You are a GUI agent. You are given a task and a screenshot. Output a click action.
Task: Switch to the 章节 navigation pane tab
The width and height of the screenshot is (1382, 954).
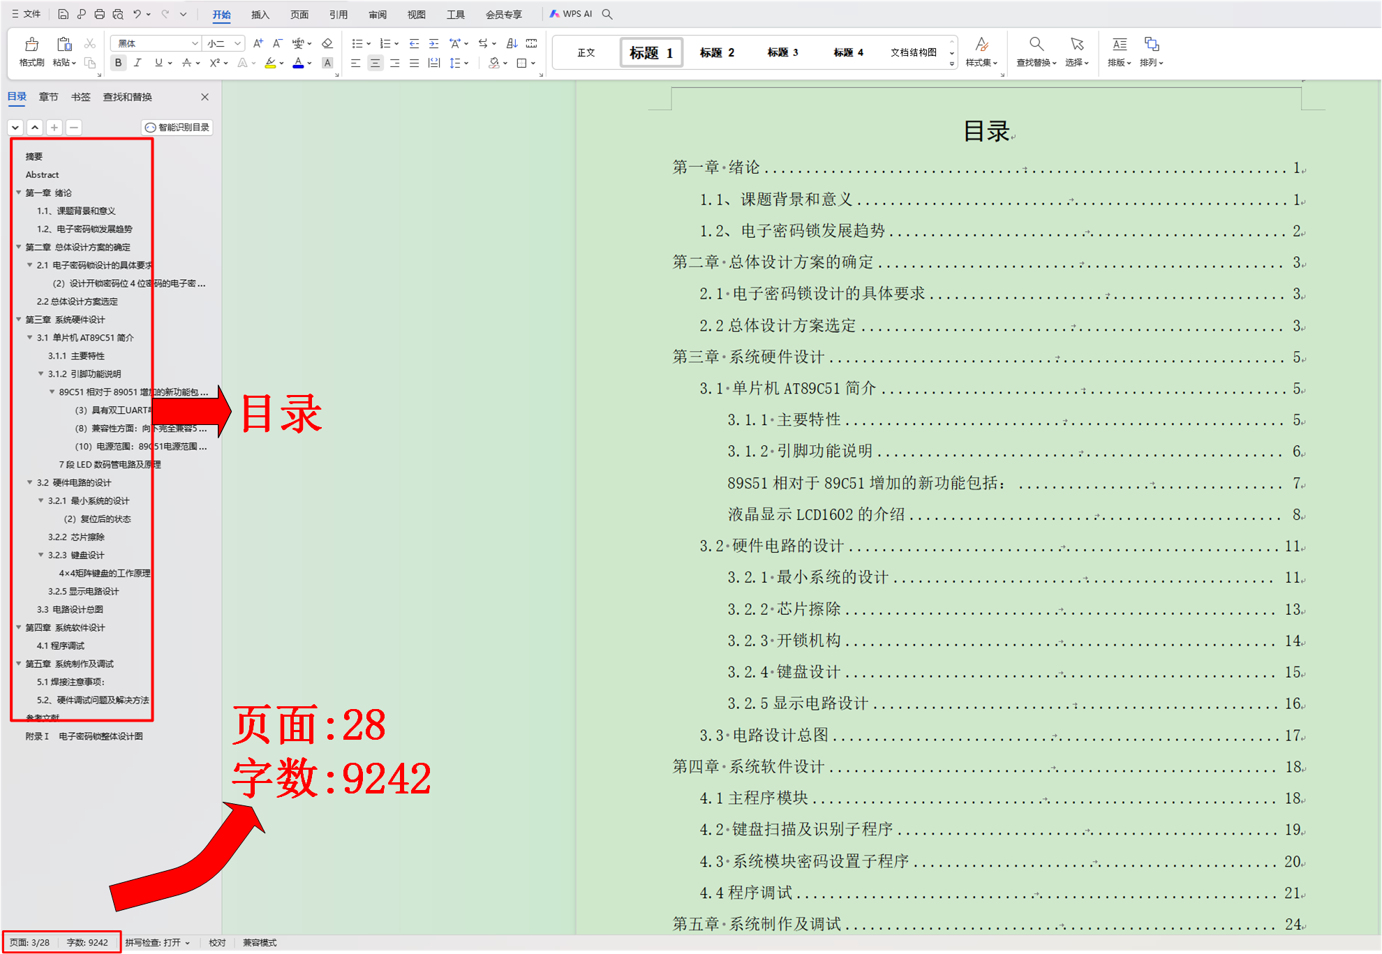click(48, 97)
